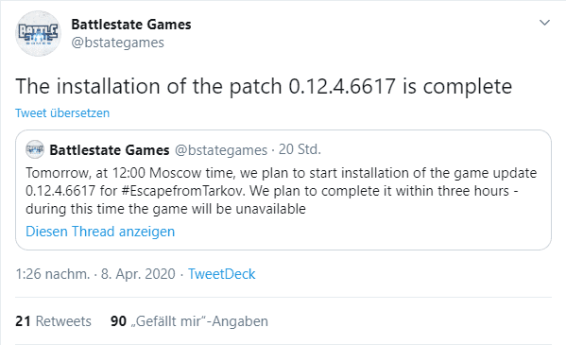Open the quoted tweet body text
The image size is (566, 345).
tap(281, 191)
